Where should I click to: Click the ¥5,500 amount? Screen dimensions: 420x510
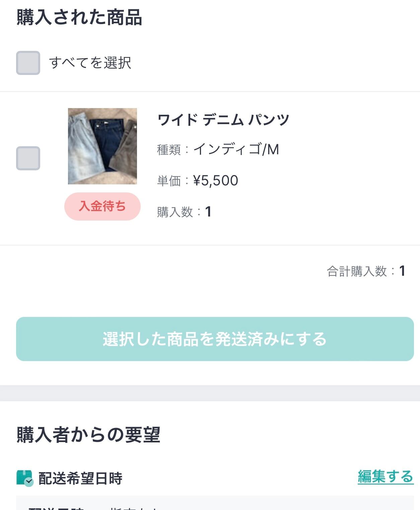[216, 181]
